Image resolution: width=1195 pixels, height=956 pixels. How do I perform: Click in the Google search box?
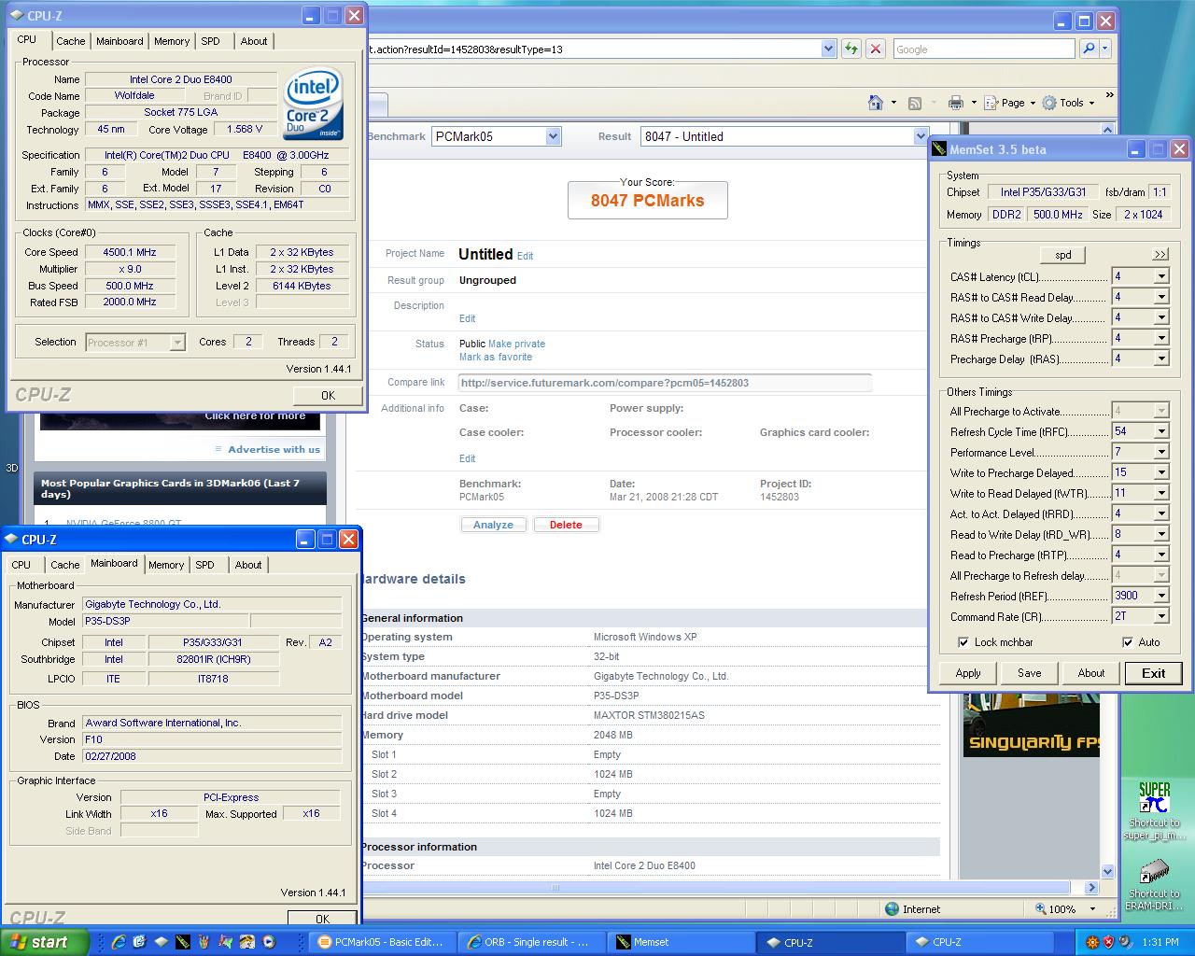pos(983,49)
